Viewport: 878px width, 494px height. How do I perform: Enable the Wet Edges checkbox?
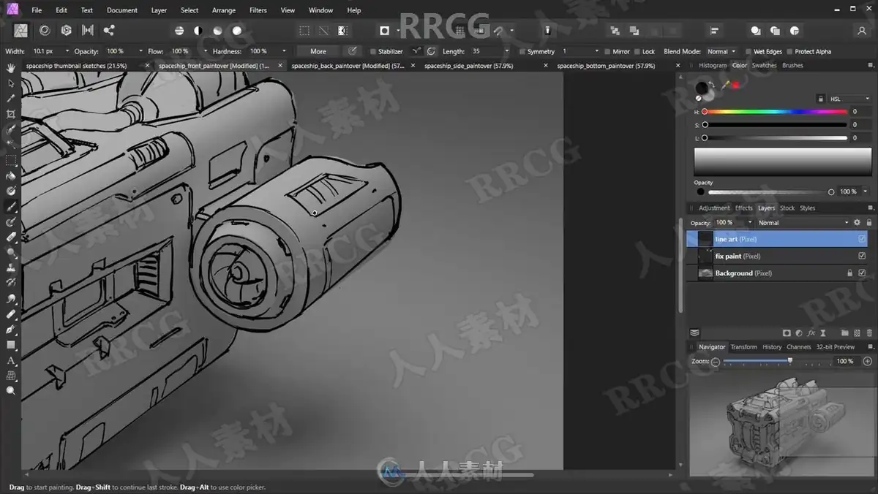748,52
